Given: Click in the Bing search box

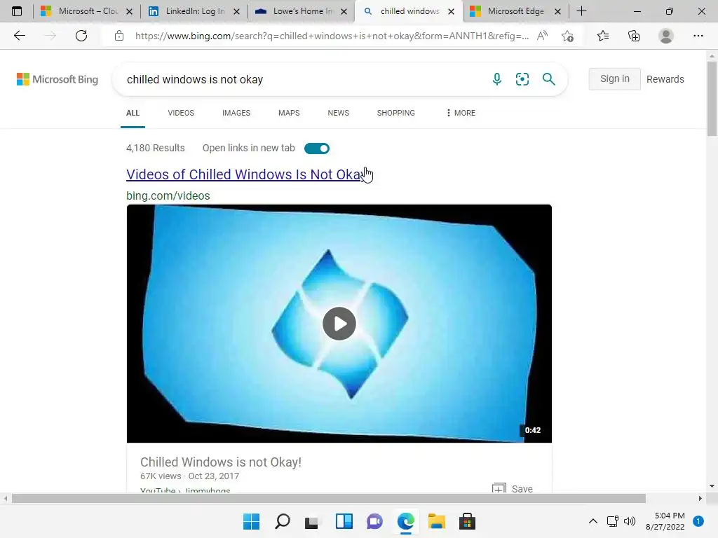Looking at the screenshot, I should point(302,79).
